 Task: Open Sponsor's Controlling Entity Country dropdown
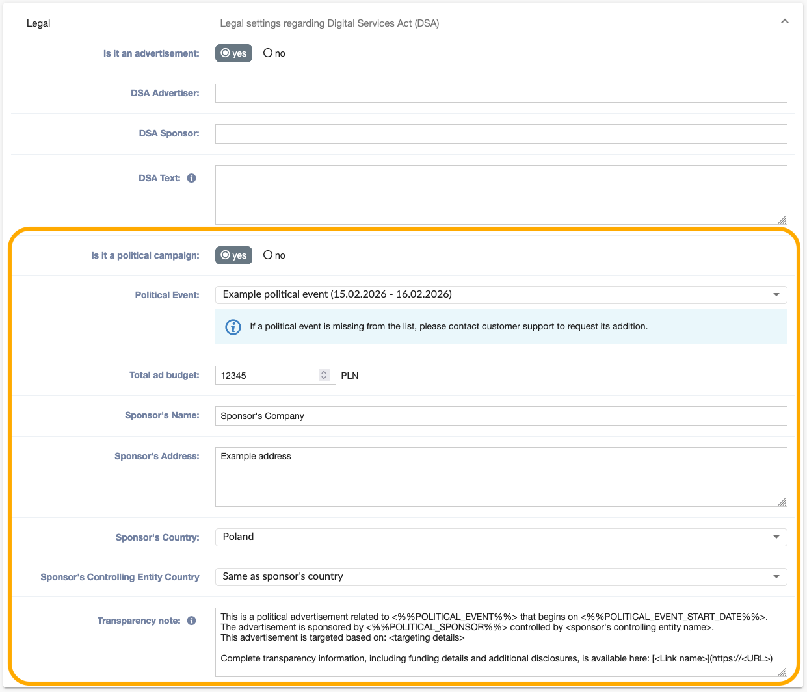tap(501, 577)
